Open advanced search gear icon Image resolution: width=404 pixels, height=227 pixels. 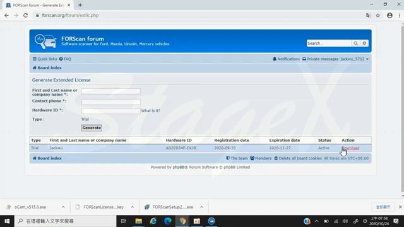tap(364, 44)
